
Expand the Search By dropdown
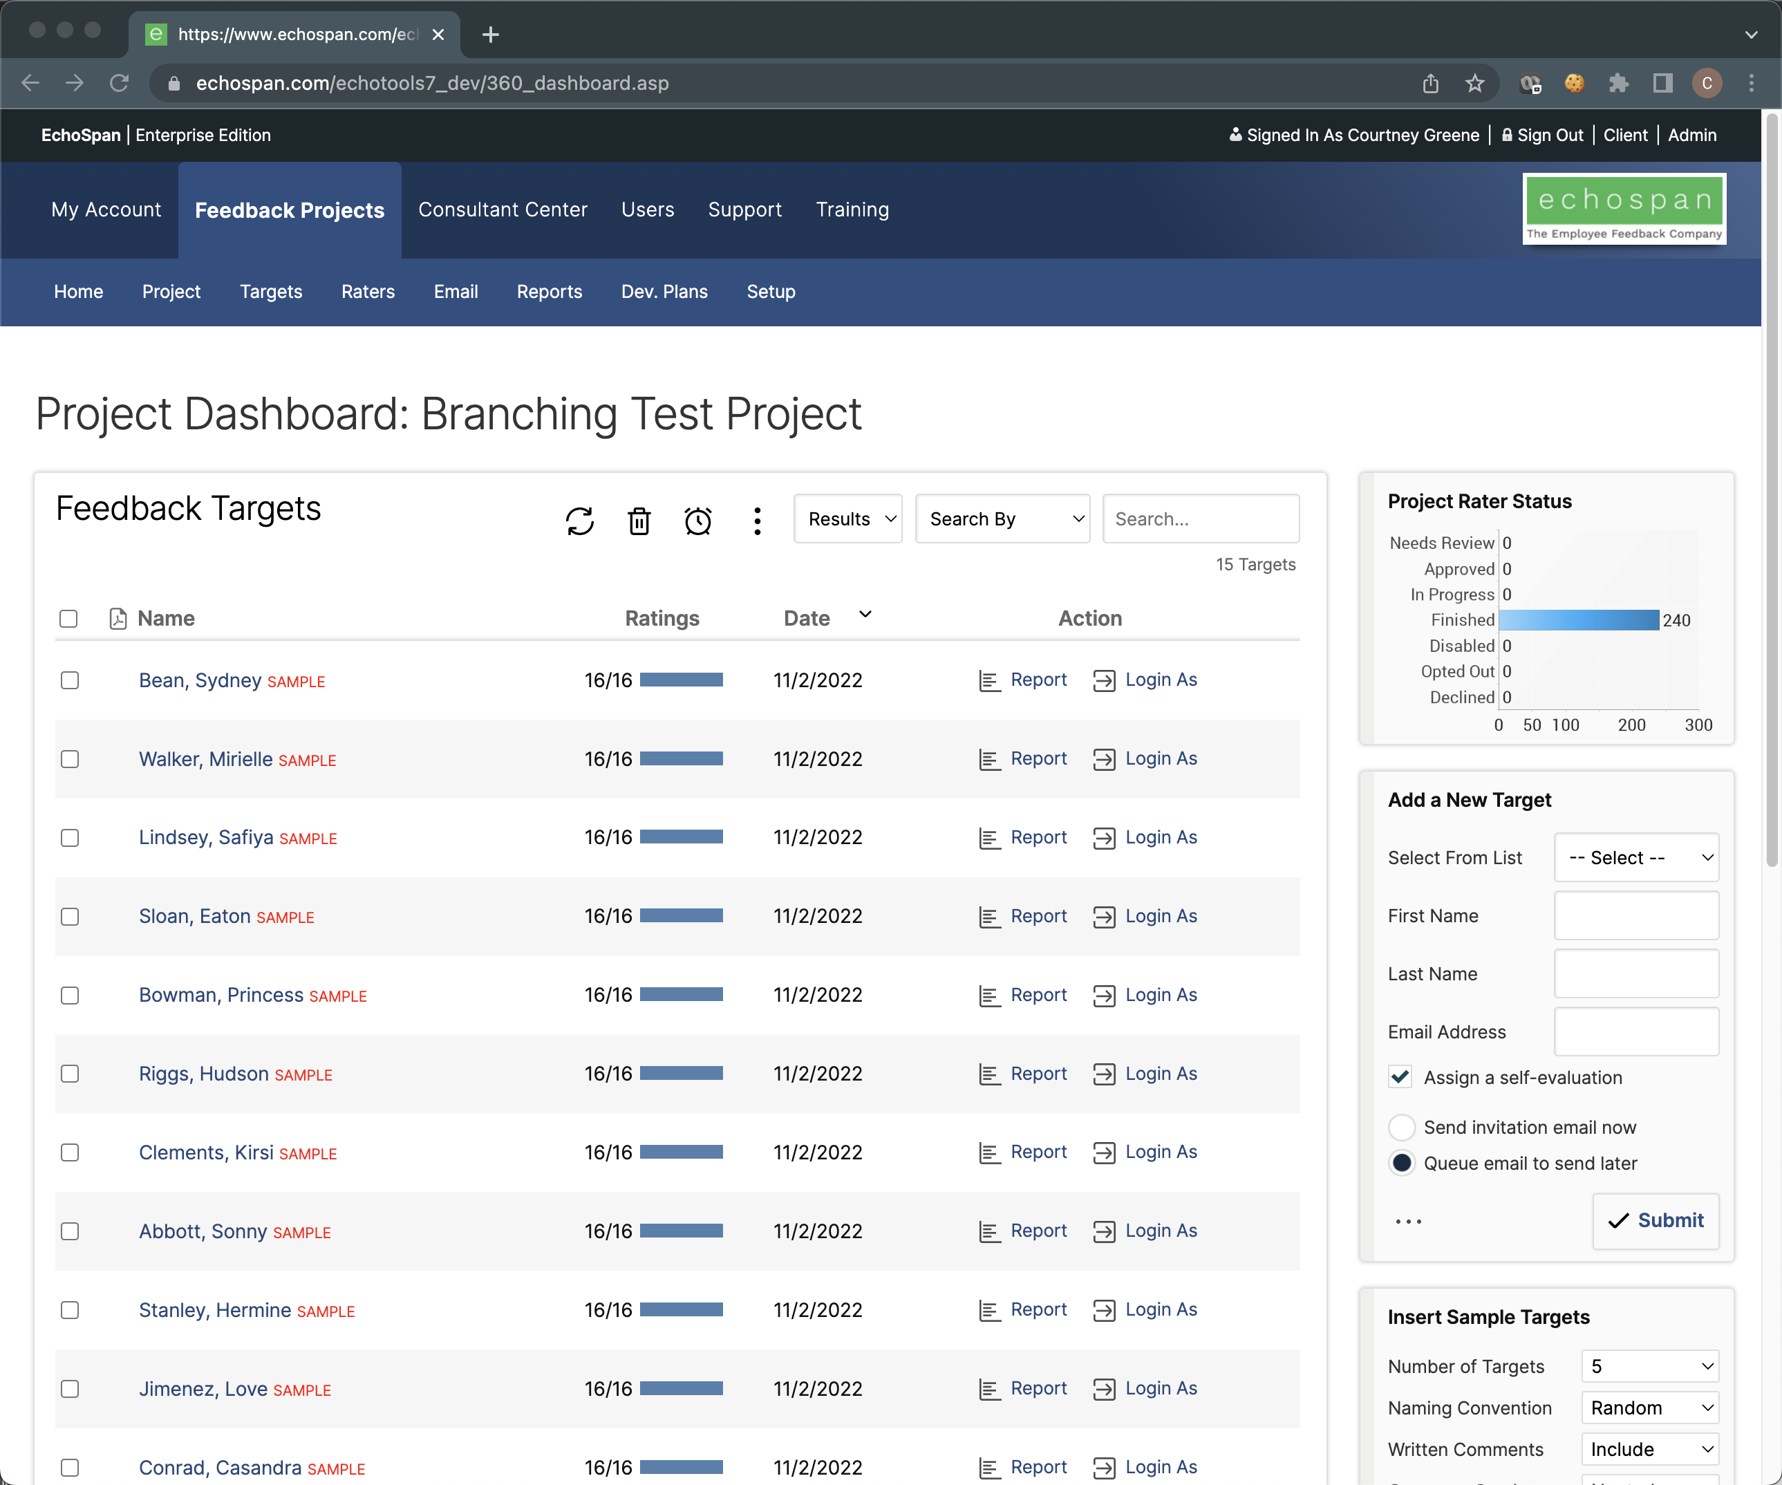(1002, 519)
